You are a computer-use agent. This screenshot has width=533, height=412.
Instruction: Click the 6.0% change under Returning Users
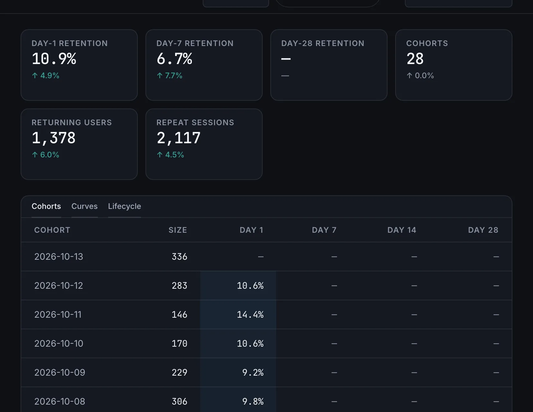pos(45,155)
